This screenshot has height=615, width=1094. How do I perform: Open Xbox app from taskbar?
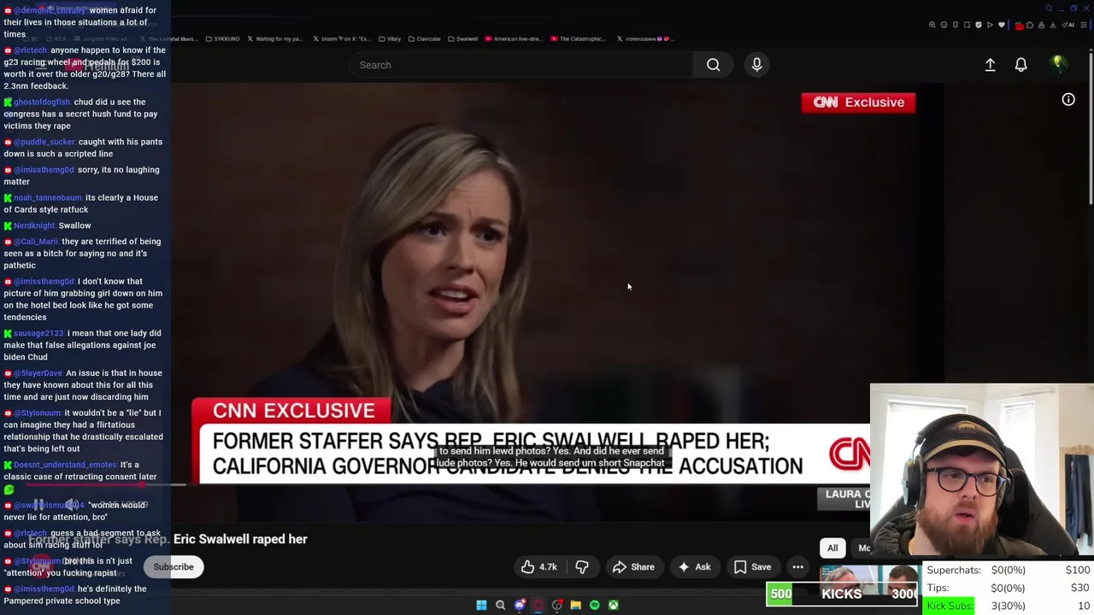tap(613, 605)
